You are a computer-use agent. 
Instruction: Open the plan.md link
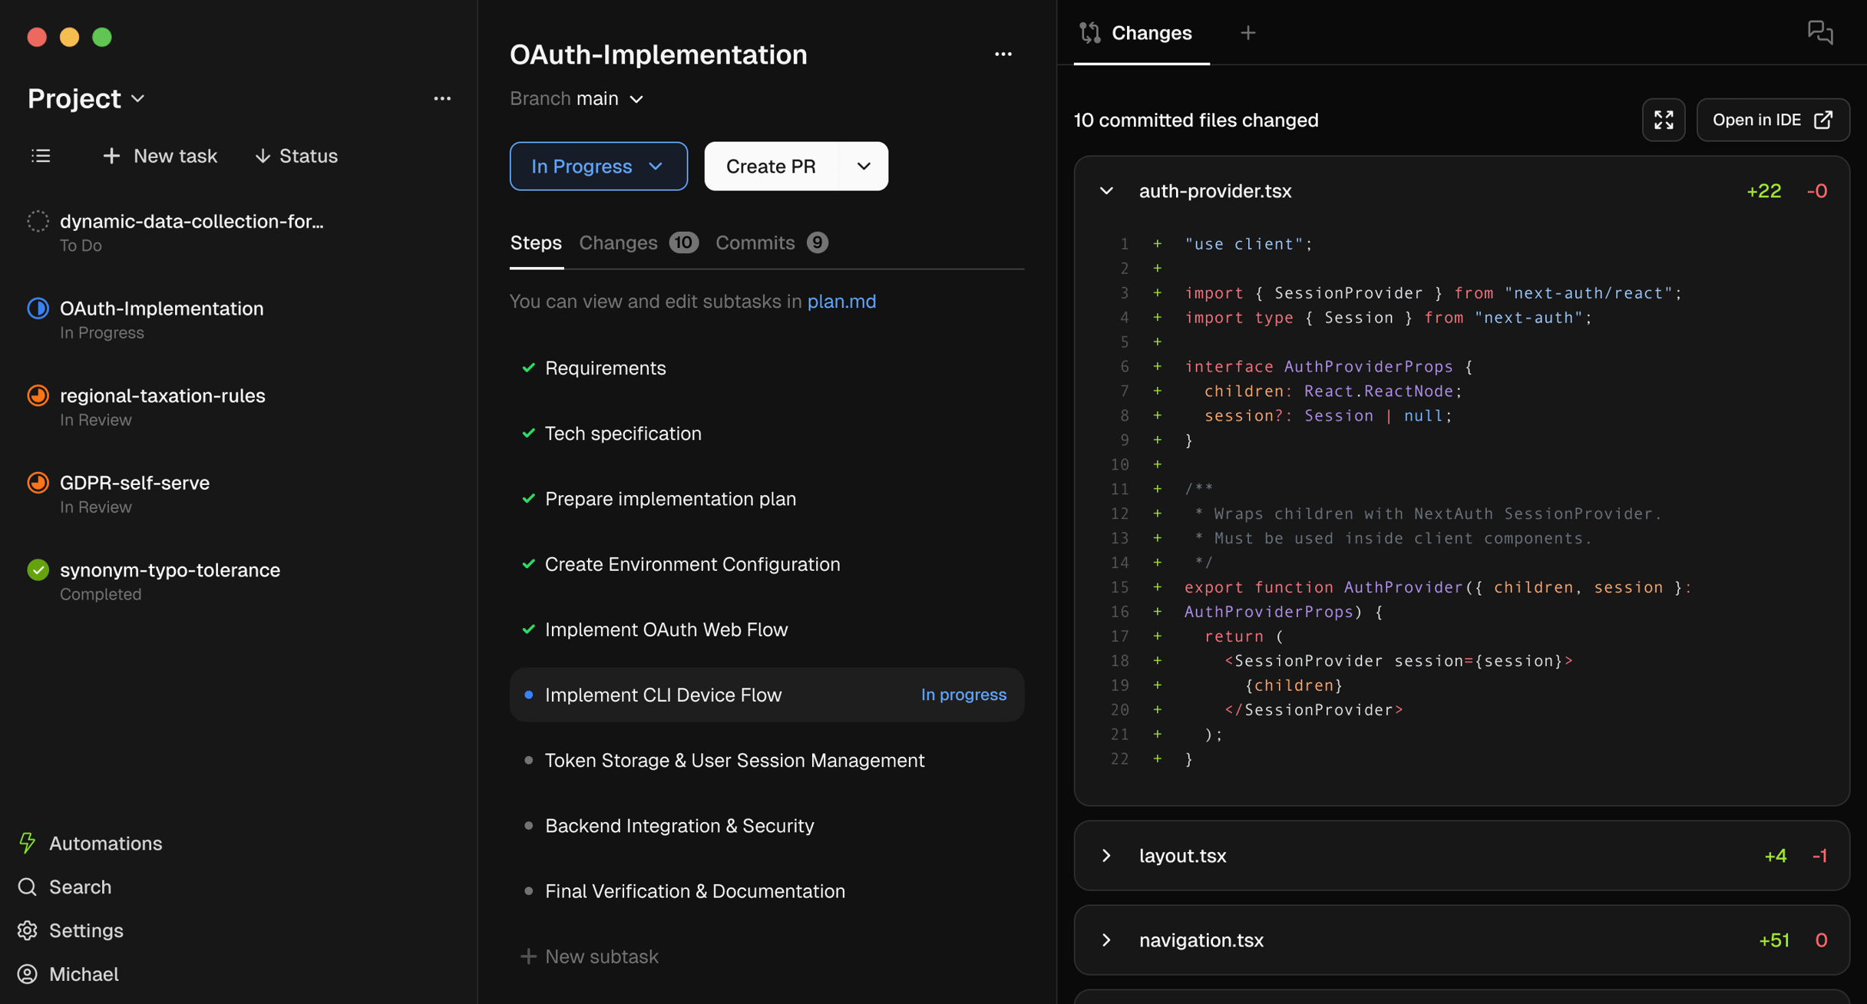click(841, 301)
